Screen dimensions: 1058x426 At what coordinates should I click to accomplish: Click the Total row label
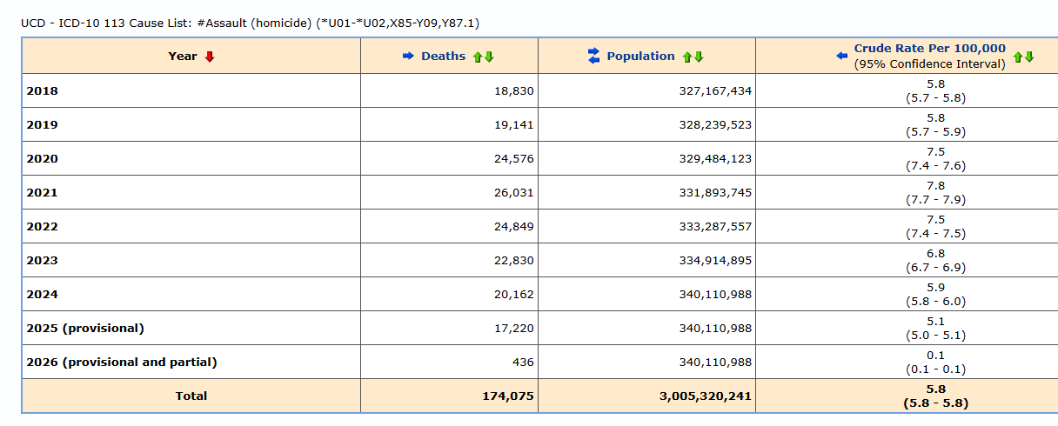point(191,396)
